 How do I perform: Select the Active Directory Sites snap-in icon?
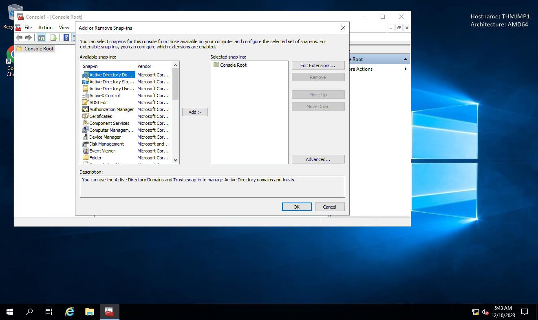pos(86,82)
